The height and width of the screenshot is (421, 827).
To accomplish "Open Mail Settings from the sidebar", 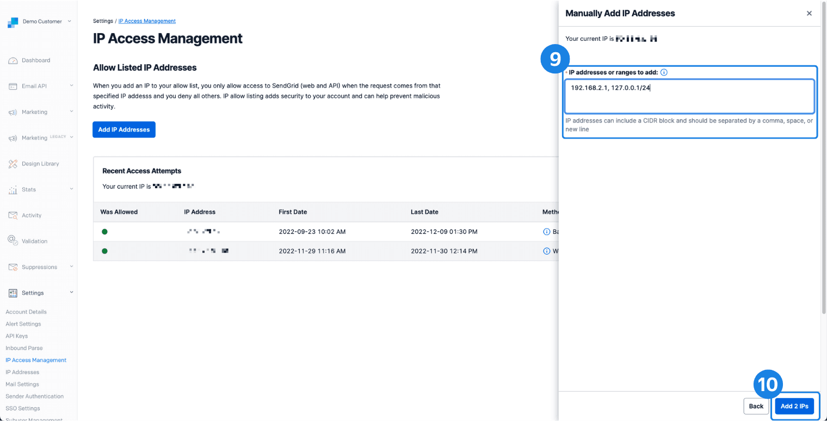I will pos(22,384).
